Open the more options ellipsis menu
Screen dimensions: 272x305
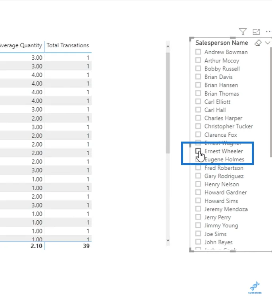pos(269,31)
